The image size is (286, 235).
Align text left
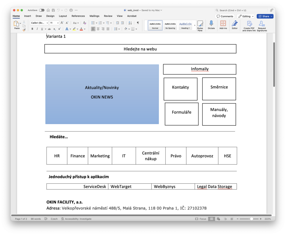pos(93,29)
